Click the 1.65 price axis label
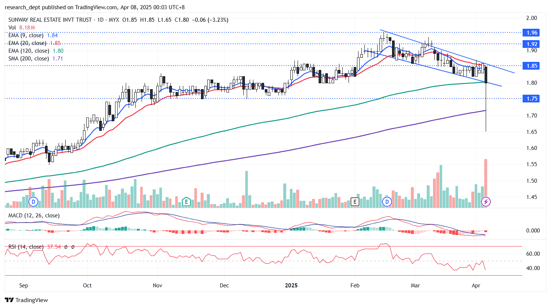This screenshot has width=551, height=308. click(531, 132)
